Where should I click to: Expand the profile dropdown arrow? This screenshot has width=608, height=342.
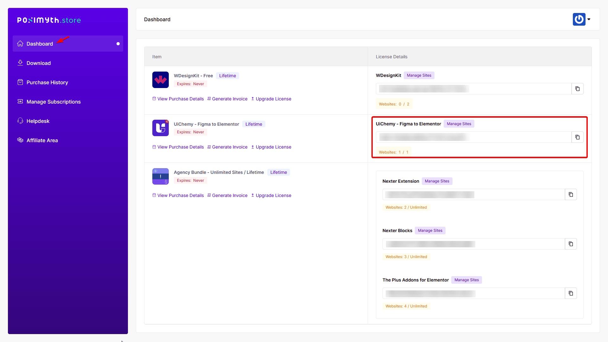589,19
